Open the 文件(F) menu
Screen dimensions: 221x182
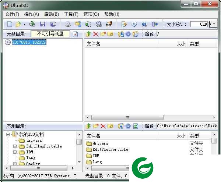click(x=12, y=14)
